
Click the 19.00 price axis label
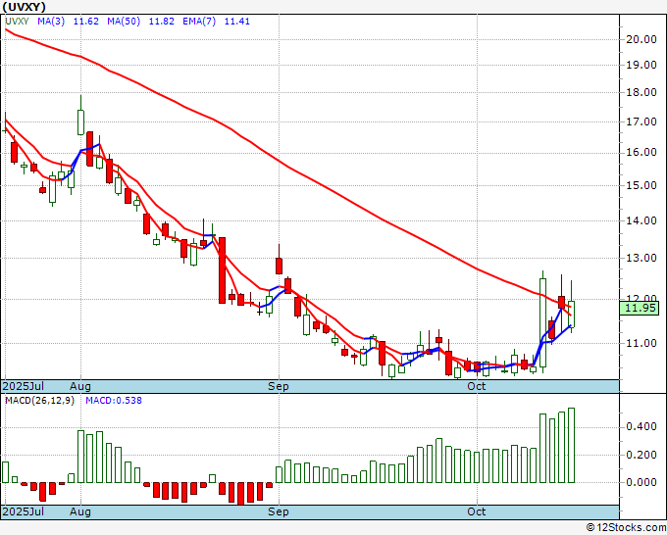coord(641,65)
